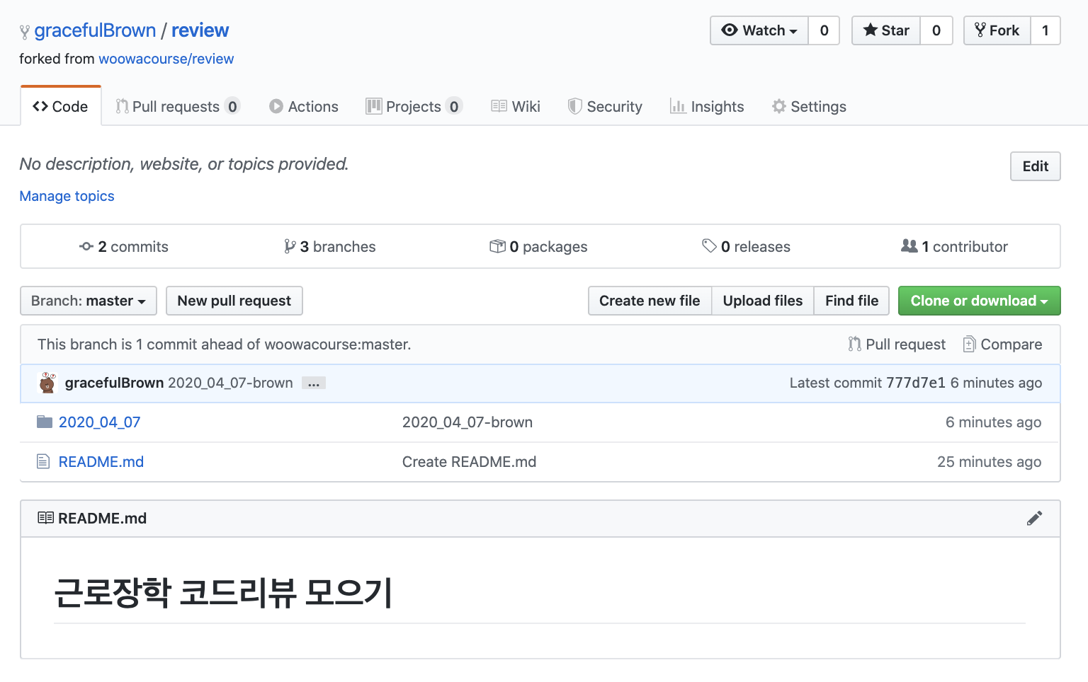The image size is (1088, 682).
Task: Click the README heading 근로장학 코드리뷰 모으기
Action: [x=223, y=592]
